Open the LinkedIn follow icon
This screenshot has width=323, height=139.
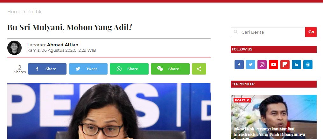coord(296,64)
